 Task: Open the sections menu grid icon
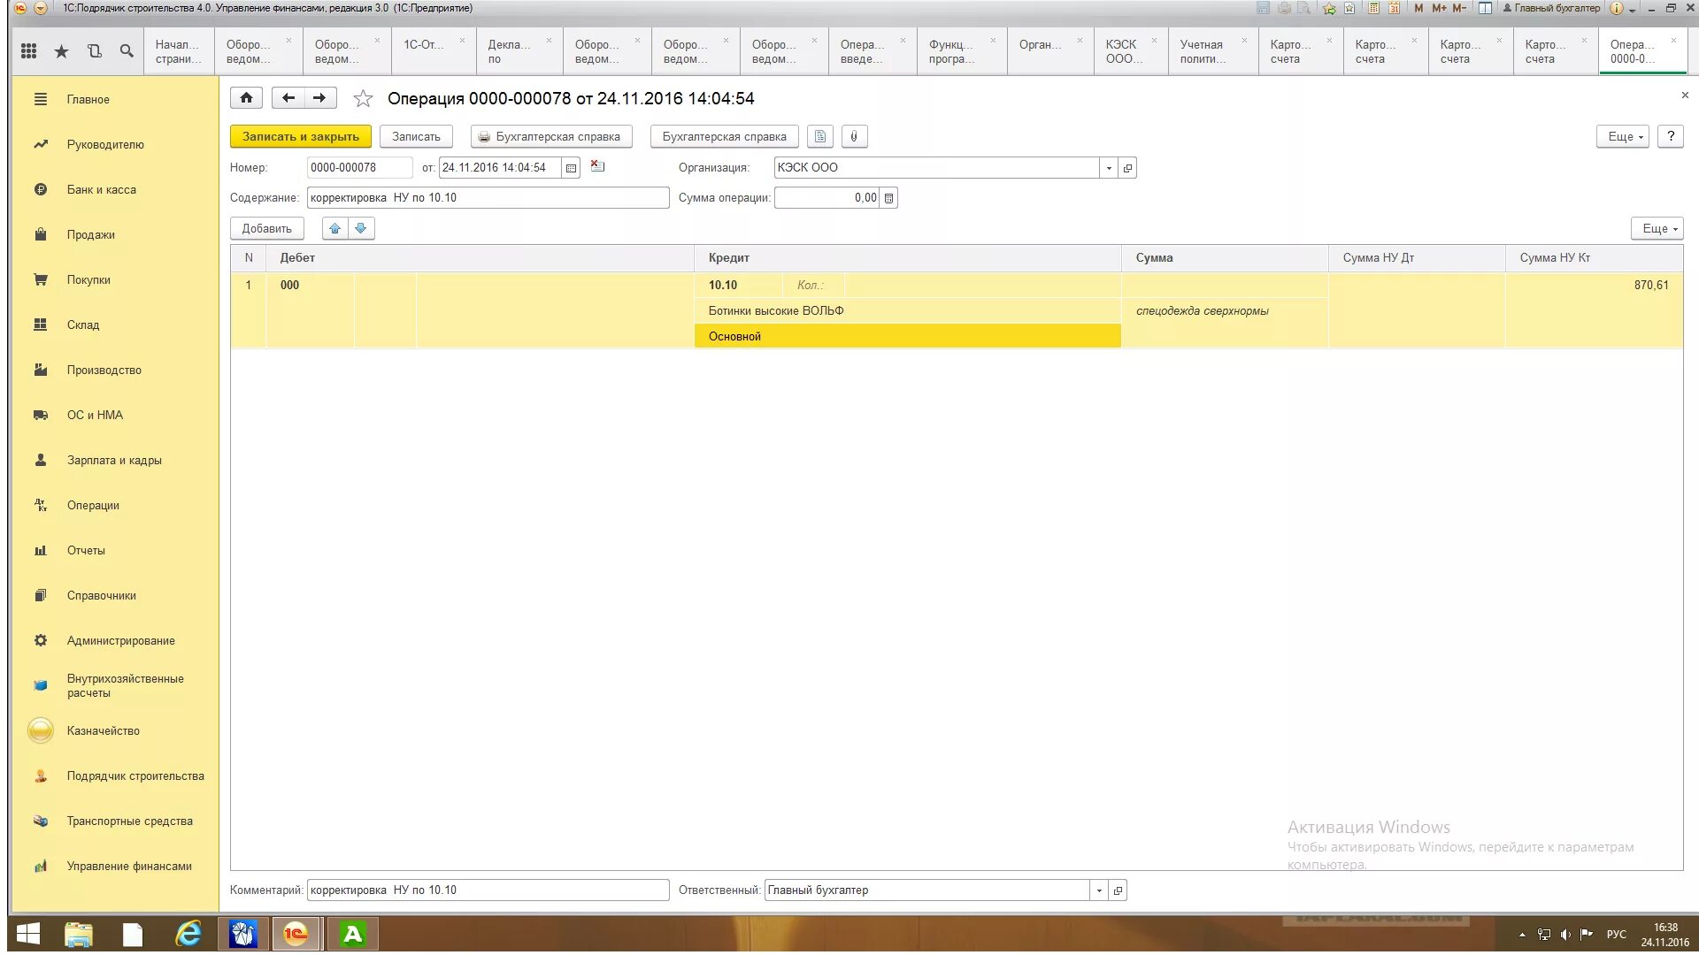coord(28,51)
